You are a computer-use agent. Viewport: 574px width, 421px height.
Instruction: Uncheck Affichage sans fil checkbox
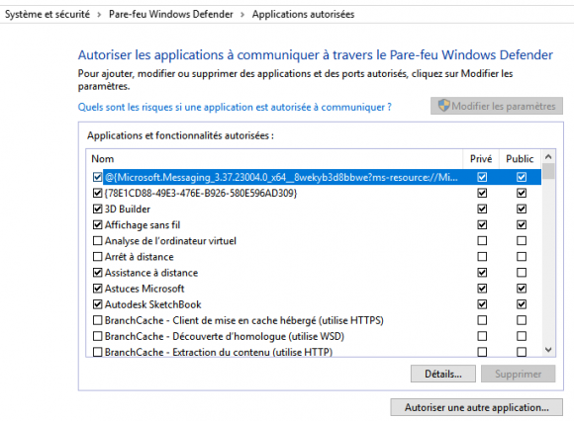point(97,224)
